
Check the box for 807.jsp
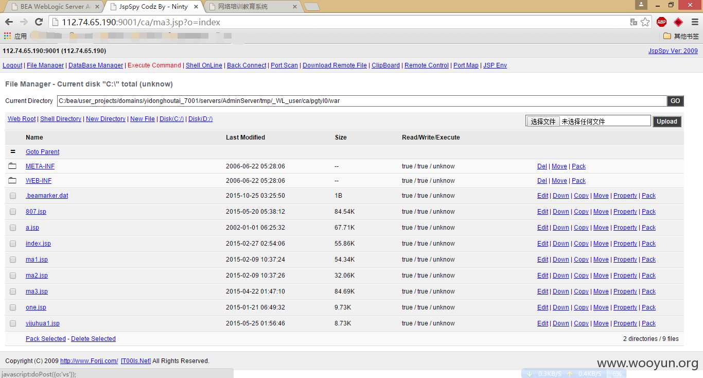point(13,212)
